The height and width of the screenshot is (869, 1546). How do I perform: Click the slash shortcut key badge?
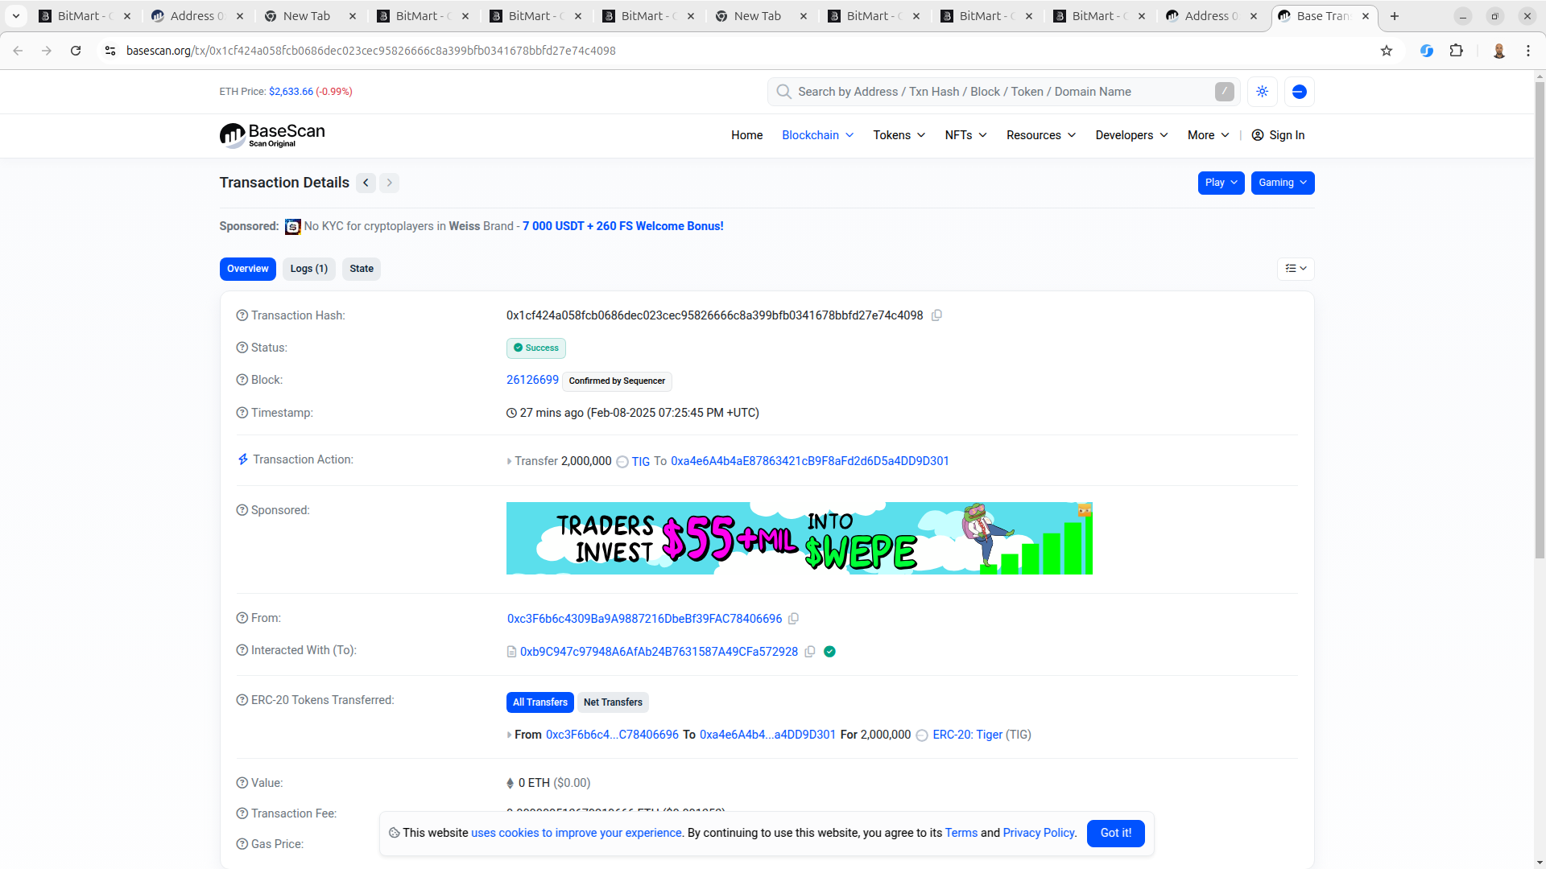click(x=1224, y=92)
